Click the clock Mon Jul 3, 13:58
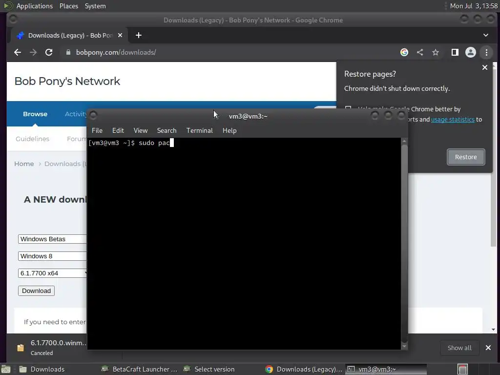Image resolution: width=500 pixels, height=375 pixels. click(x=474, y=6)
